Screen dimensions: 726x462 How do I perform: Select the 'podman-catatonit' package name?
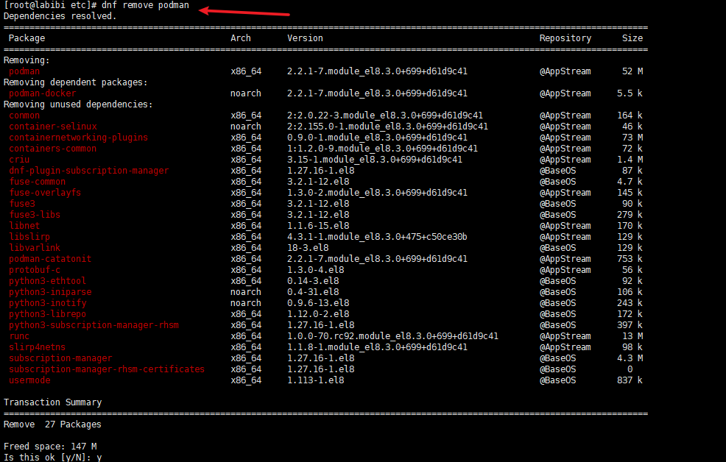pyautogui.click(x=50, y=259)
